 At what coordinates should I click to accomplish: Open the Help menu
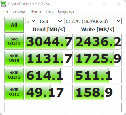(50, 11)
